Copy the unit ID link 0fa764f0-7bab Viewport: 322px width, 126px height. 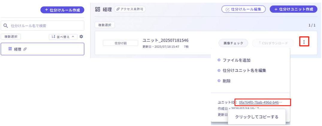click(260, 102)
